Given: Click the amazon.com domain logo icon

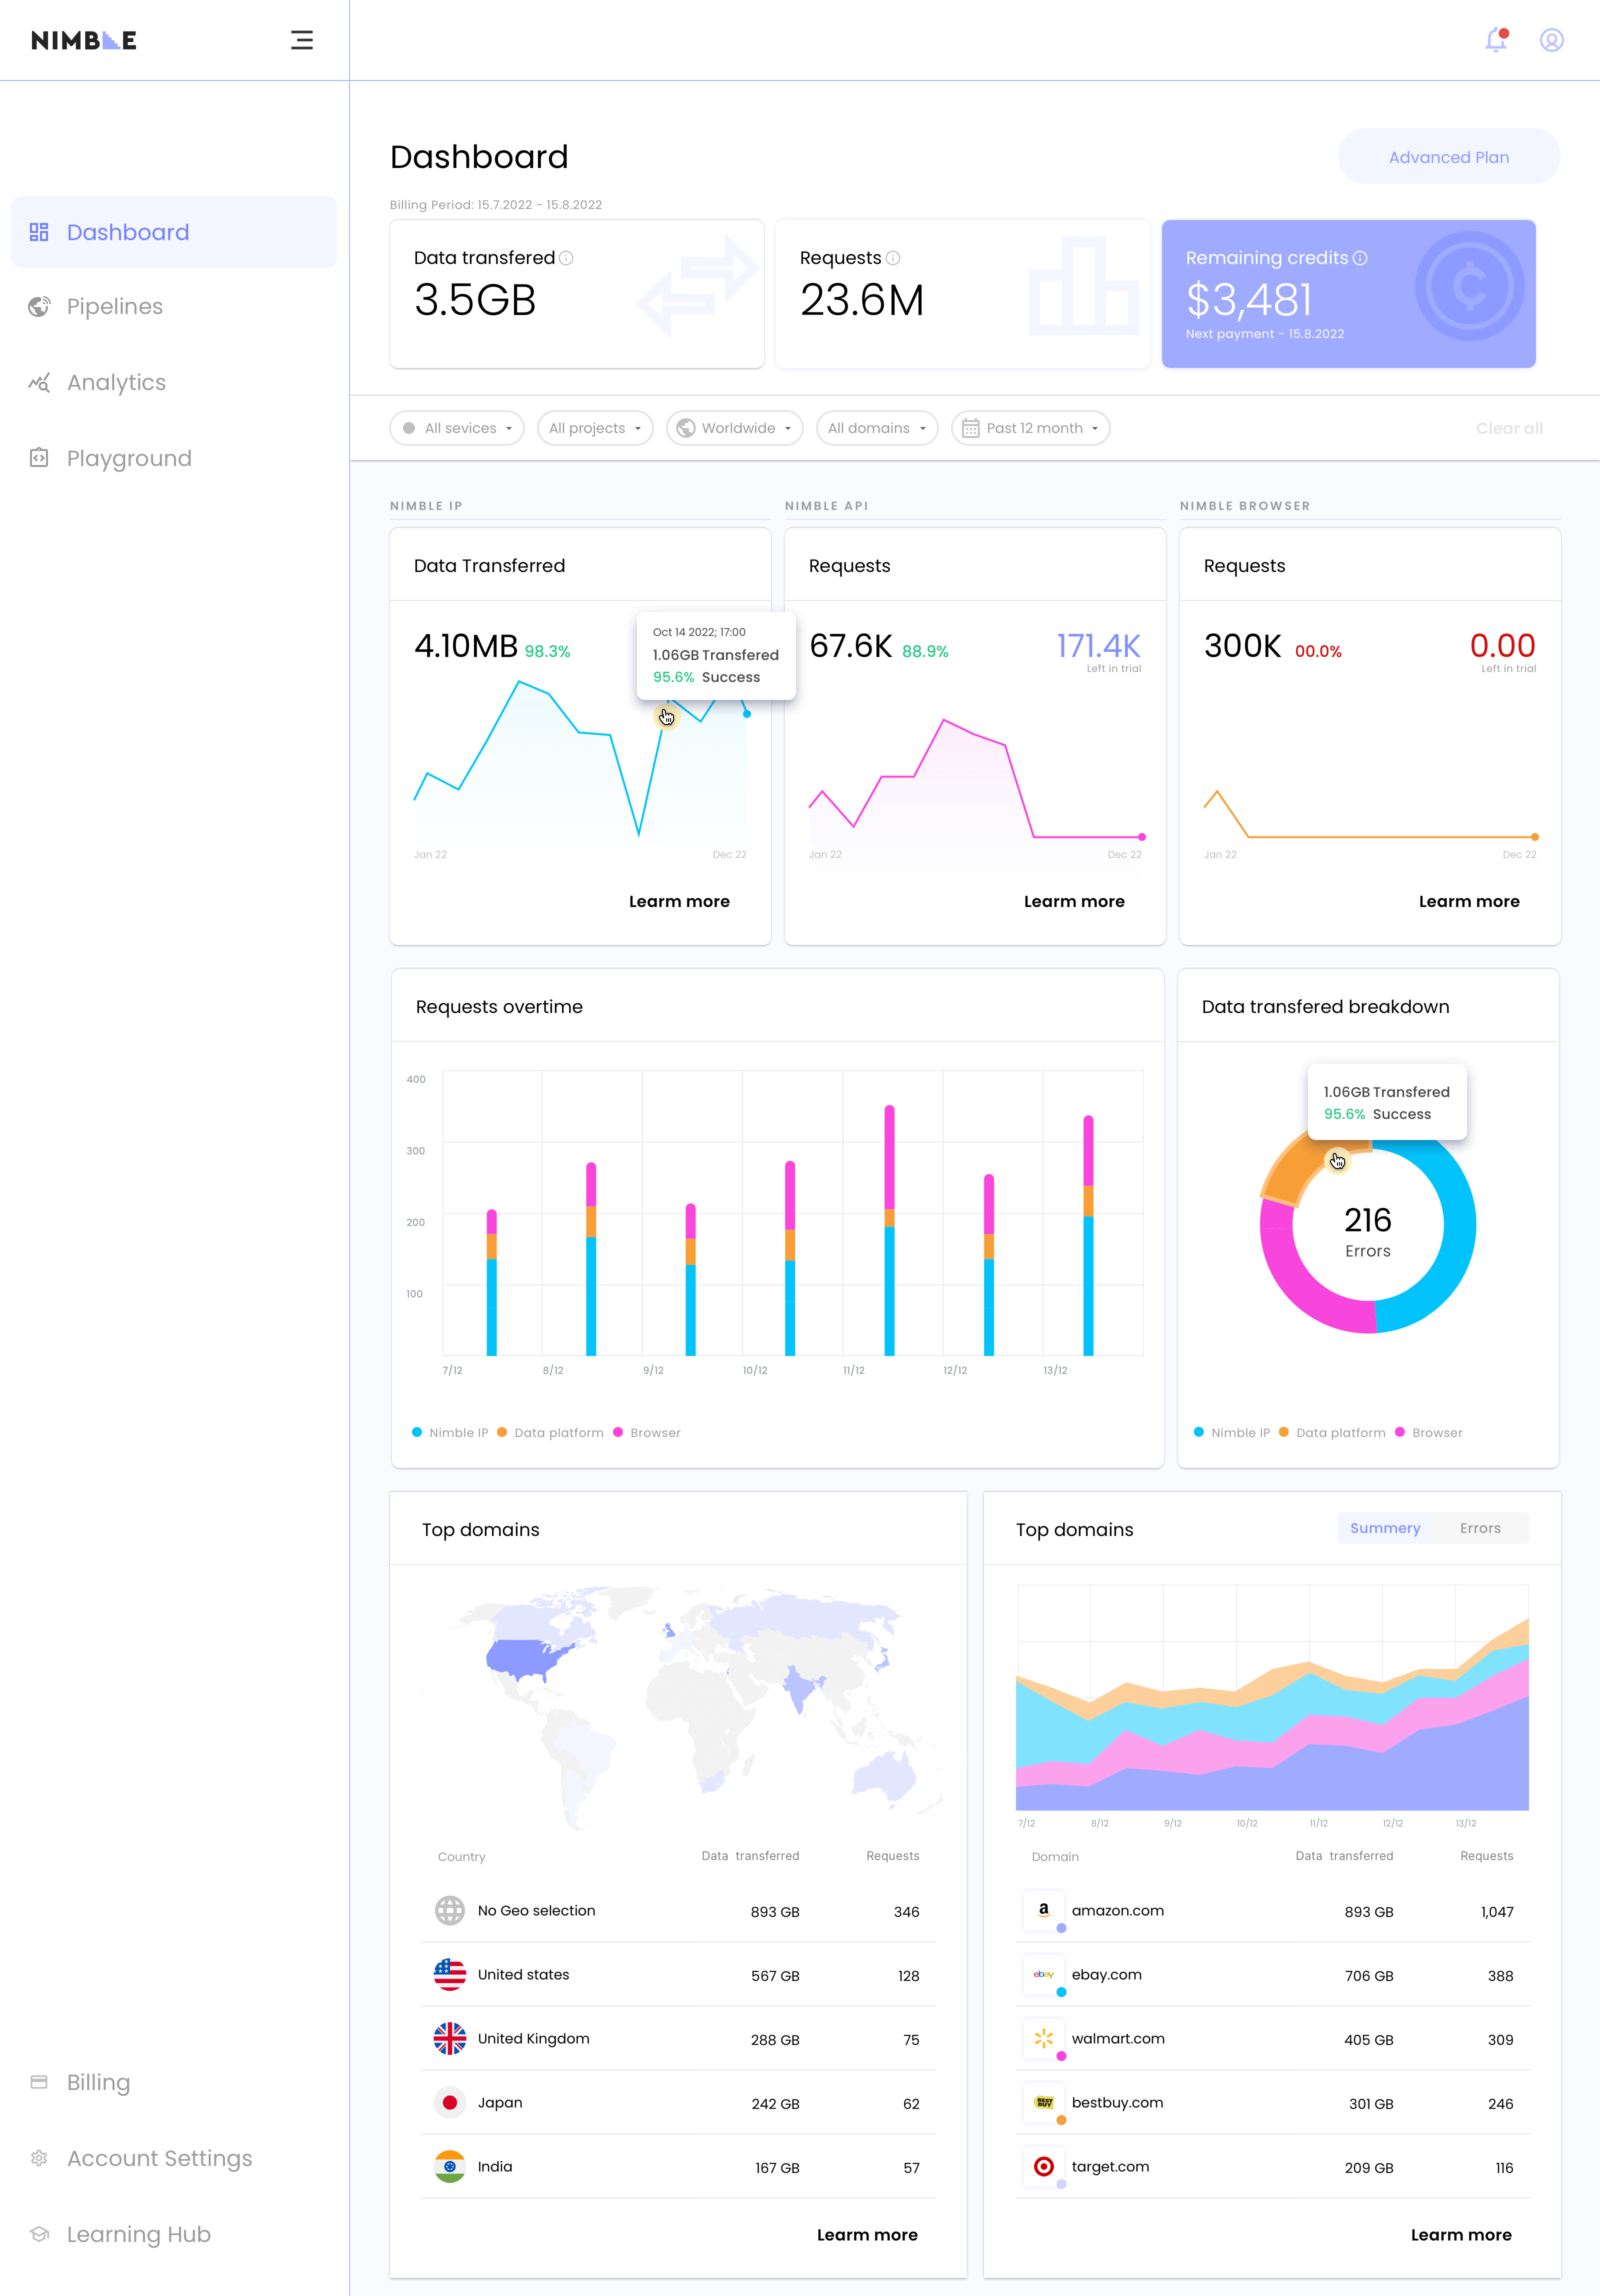Looking at the screenshot, I should pos(1044,1910).
